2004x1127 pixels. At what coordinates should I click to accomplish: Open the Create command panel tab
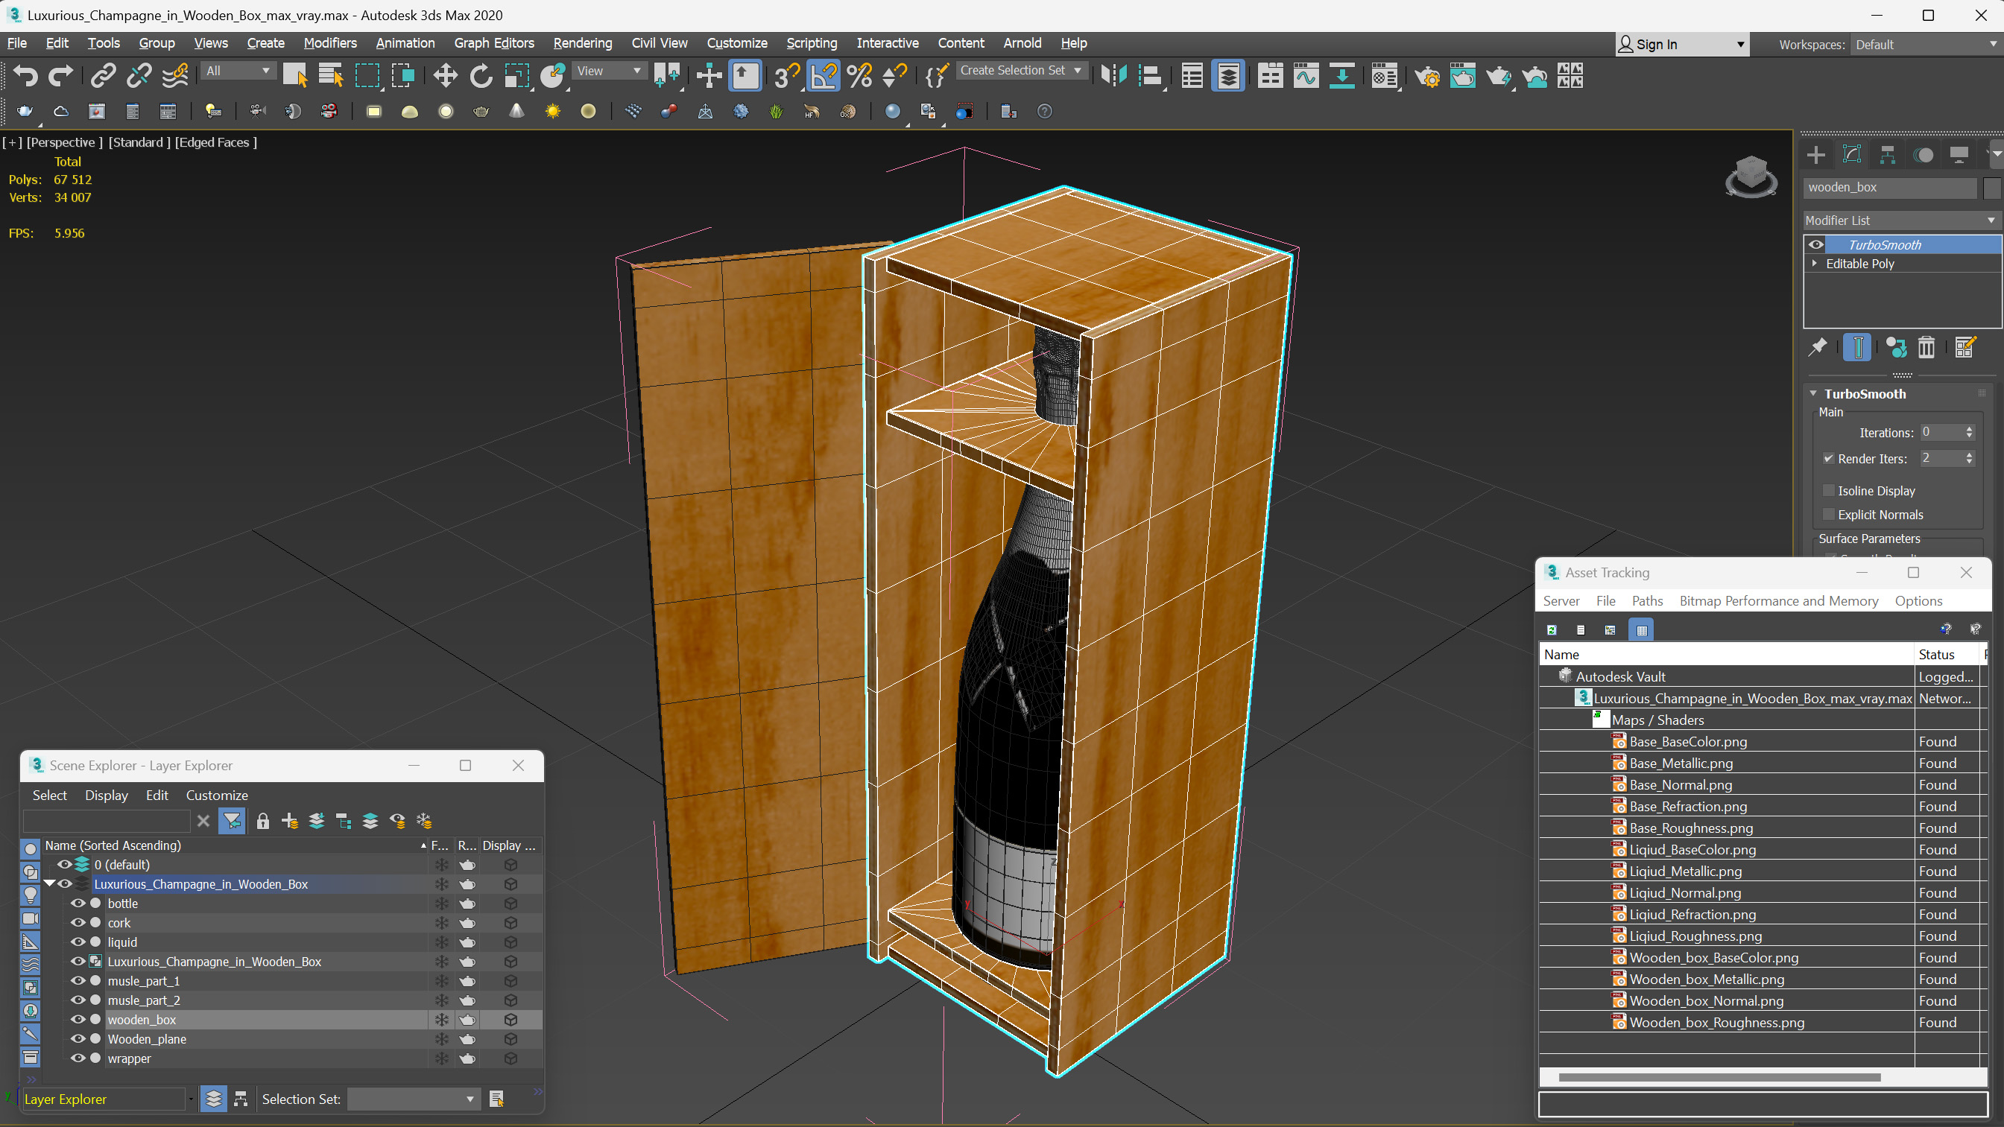pyautogui.click(x=1816, y=155)
